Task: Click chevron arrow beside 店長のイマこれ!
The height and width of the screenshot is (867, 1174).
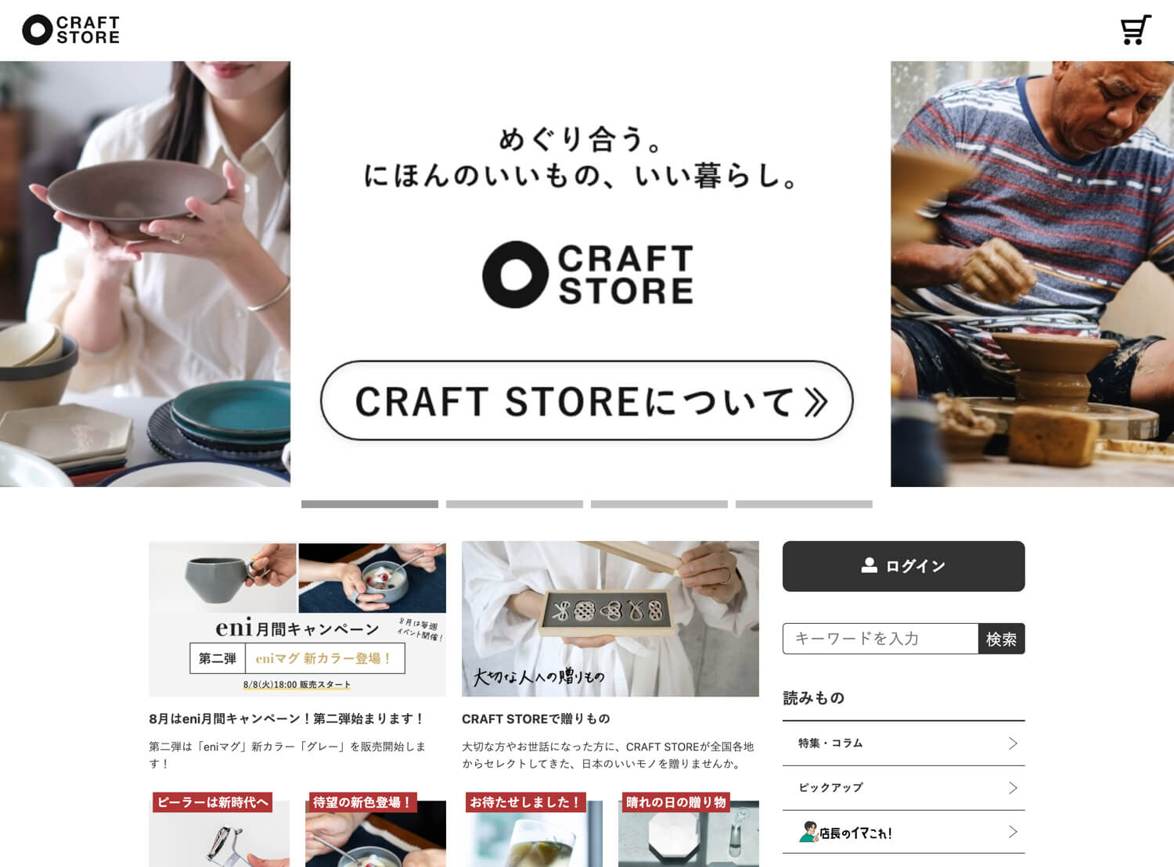Action: 1013,832
